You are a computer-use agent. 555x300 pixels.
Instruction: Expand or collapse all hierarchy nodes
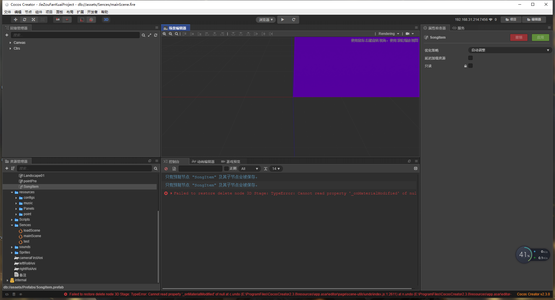tap(149, 35)
